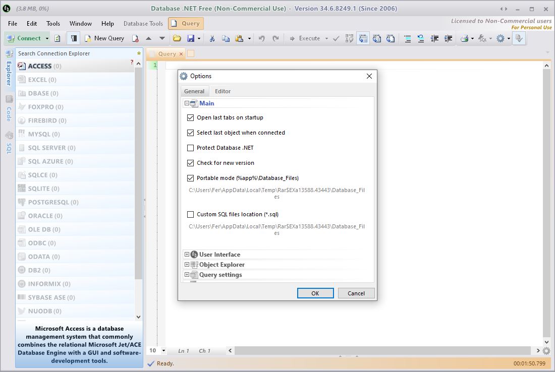Click the redo arrow icon
This screenshot has width=555, height=372.
[x=275, y=38]
